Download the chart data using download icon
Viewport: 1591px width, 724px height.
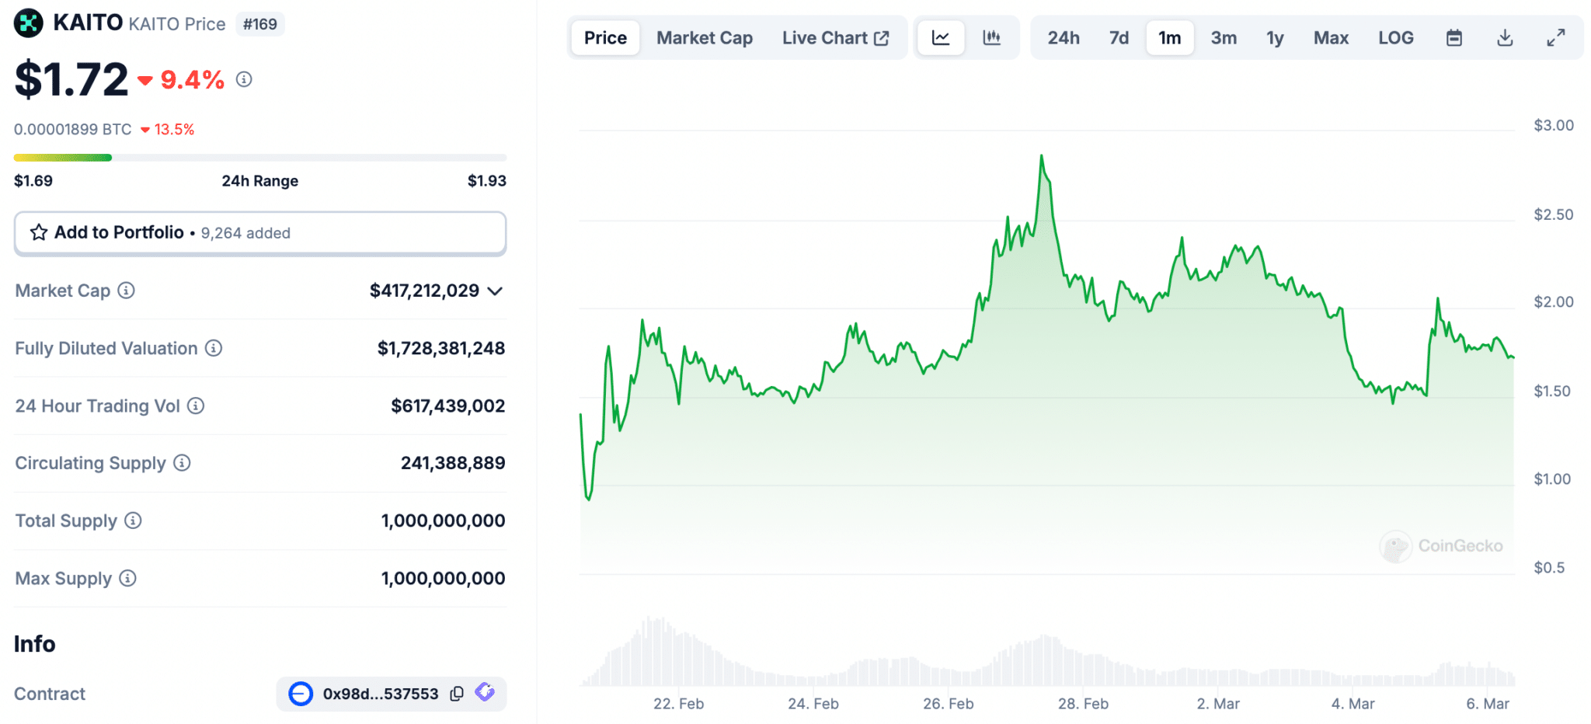1505,37
